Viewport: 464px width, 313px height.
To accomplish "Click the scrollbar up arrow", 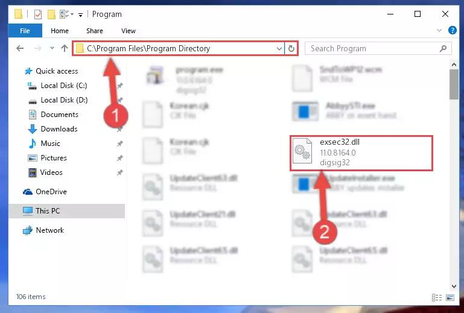I will coord(454,64).
